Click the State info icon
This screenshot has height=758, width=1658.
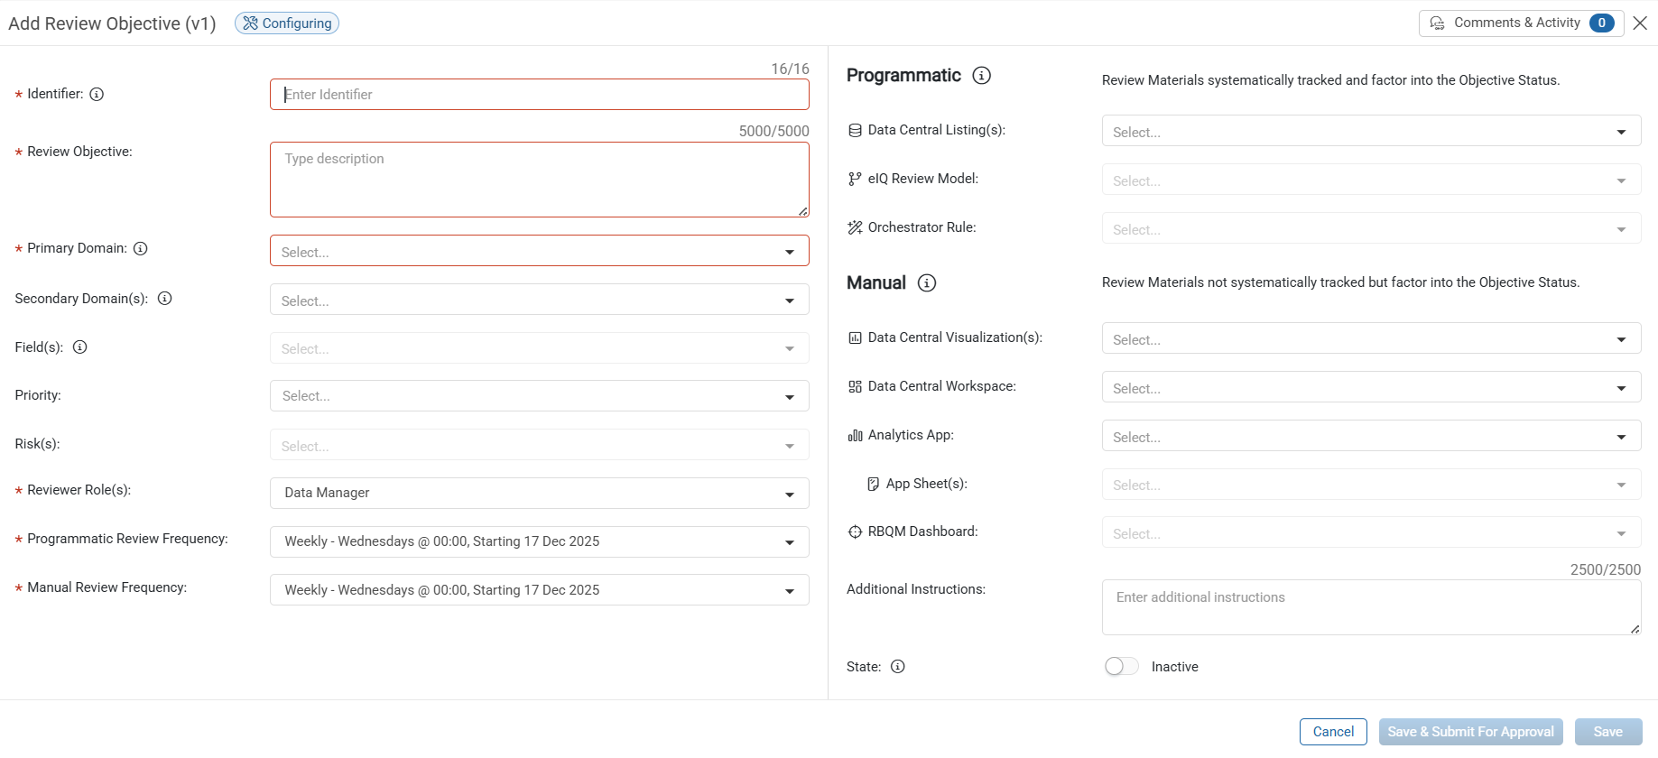tap(898, 667)
